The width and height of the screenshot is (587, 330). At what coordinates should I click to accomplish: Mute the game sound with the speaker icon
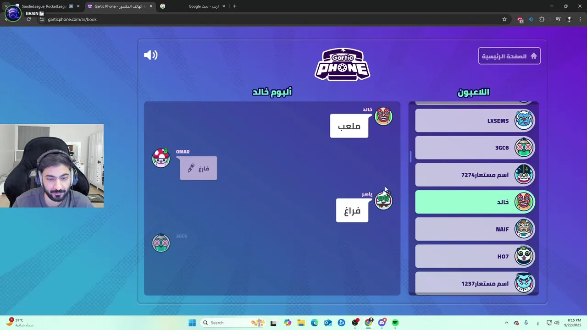(150, 55)
